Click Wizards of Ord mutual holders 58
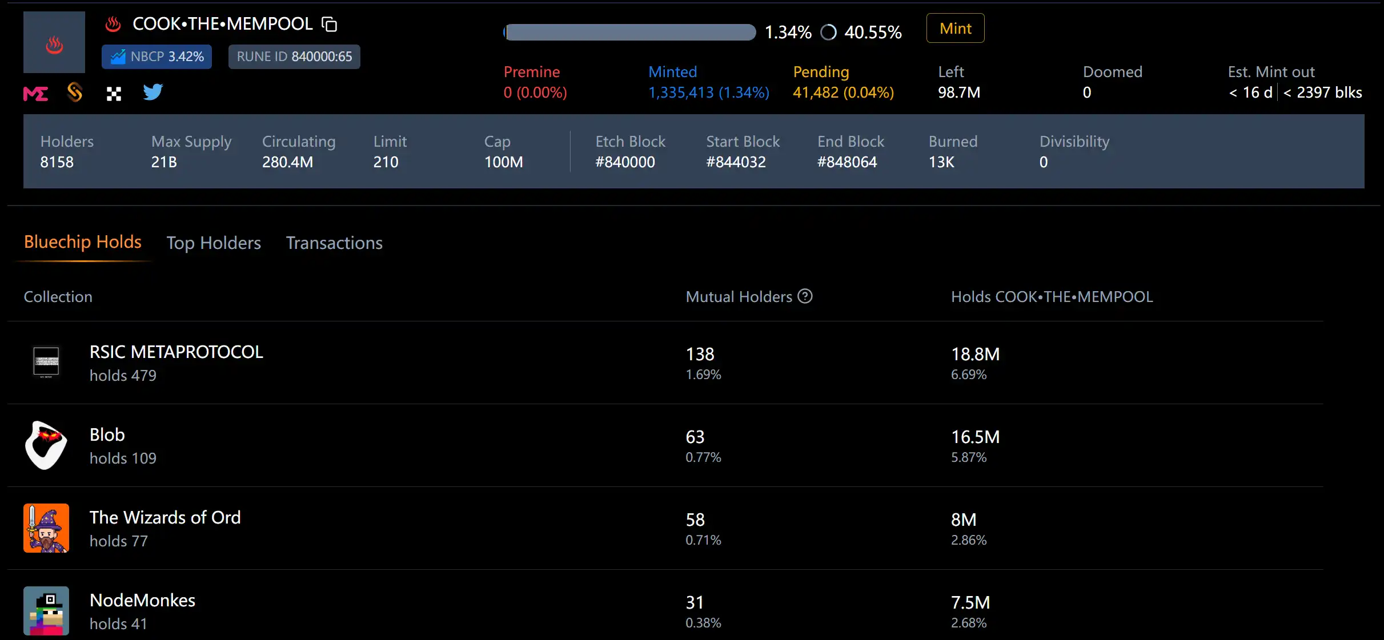This screenshot has height=640, width=1384. 695,520
